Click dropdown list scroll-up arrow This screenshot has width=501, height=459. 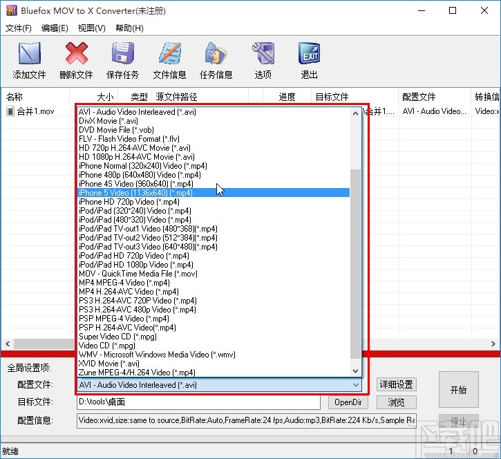tap(355, 113)
